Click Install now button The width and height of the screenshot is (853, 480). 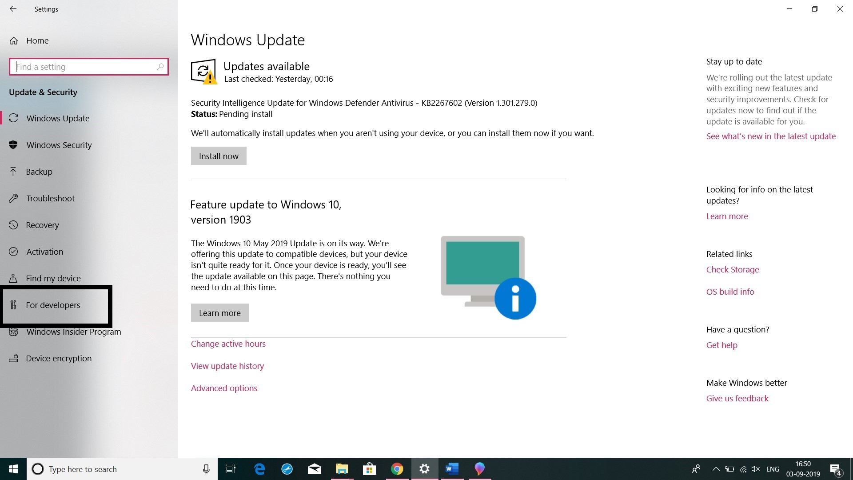tap(219, 156)
